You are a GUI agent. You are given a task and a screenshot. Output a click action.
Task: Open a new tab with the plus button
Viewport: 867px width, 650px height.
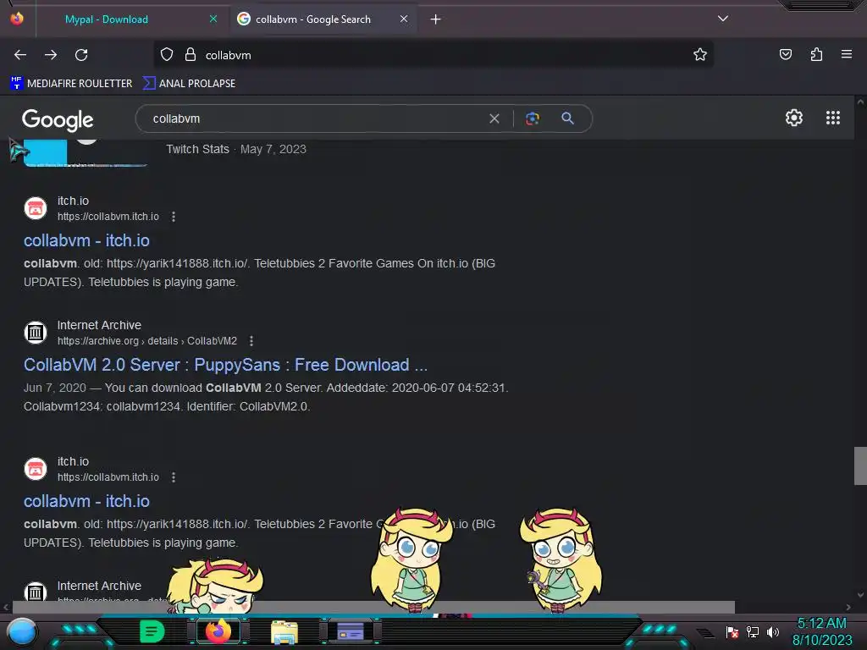coord(436,19)
